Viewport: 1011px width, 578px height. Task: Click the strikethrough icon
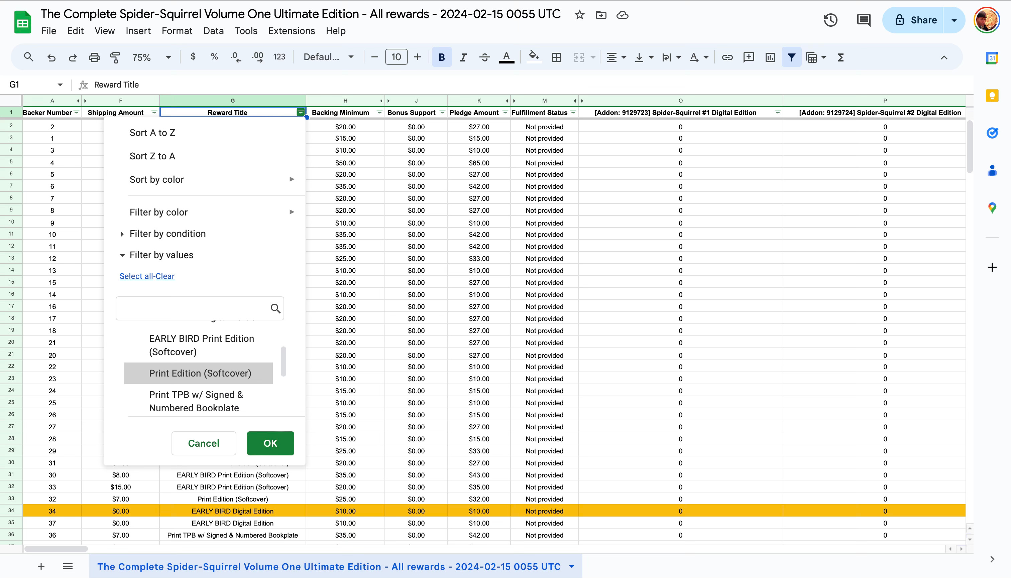coord(484,57)
